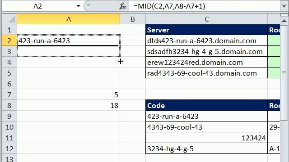Click the Select All corner triangle

[x=9, y=19]
